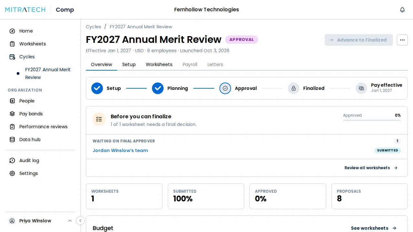Click the FY2027 Annual Merit Review breadcrumb text
The image size is (413, 232).
[x=141, y=27]
